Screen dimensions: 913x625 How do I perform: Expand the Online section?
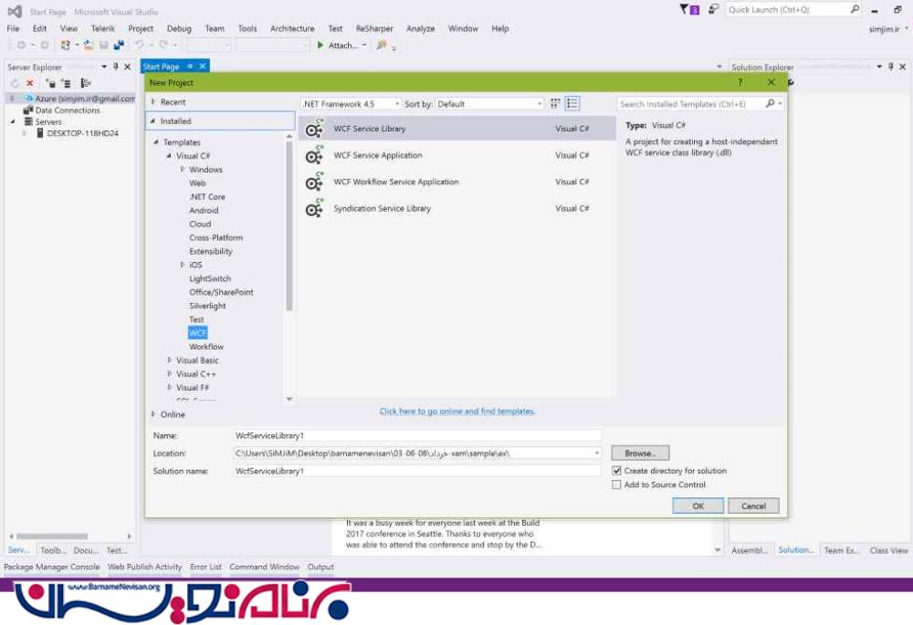click(153, 414)
